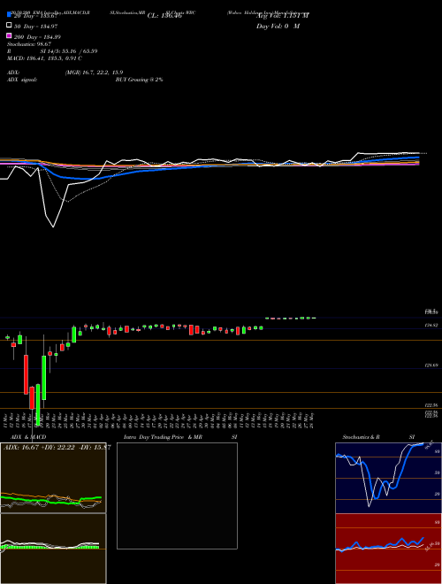442x584 pixels.
Task: Click the 122.56 price axis label
Action: 431,405
